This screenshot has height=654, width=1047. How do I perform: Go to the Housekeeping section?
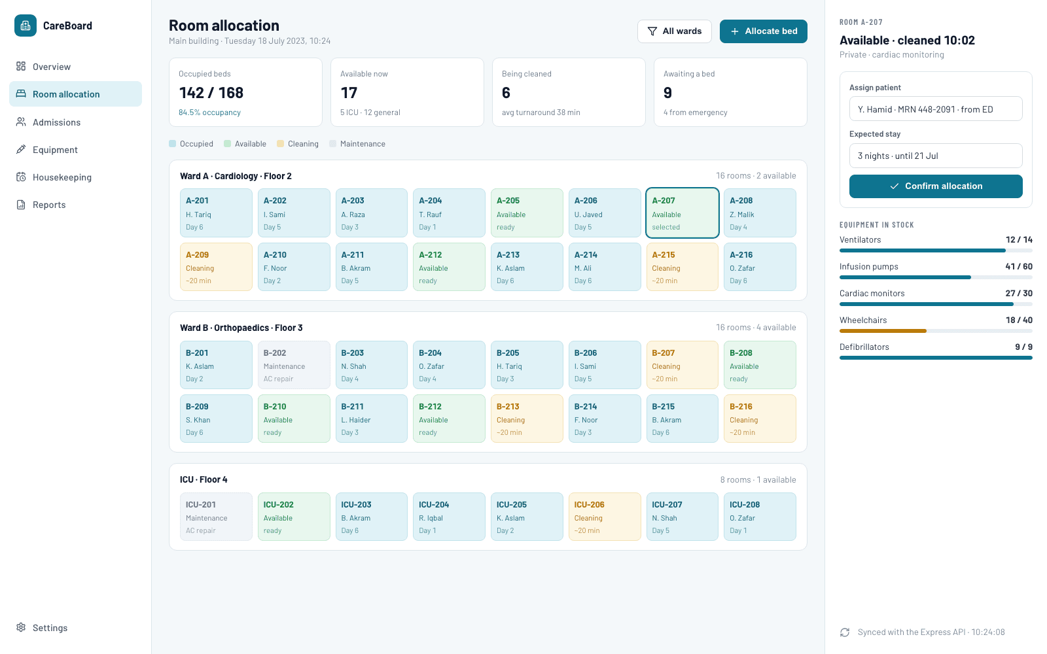pos(75,177)
